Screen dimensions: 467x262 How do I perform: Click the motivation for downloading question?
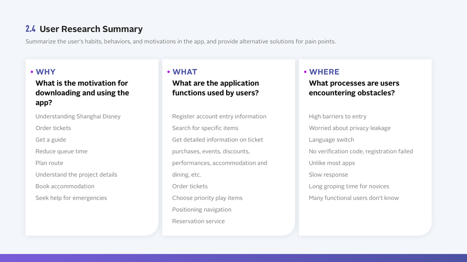(82, 93)
